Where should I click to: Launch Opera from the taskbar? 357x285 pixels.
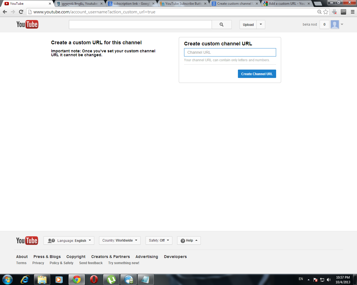coord(94,279)
